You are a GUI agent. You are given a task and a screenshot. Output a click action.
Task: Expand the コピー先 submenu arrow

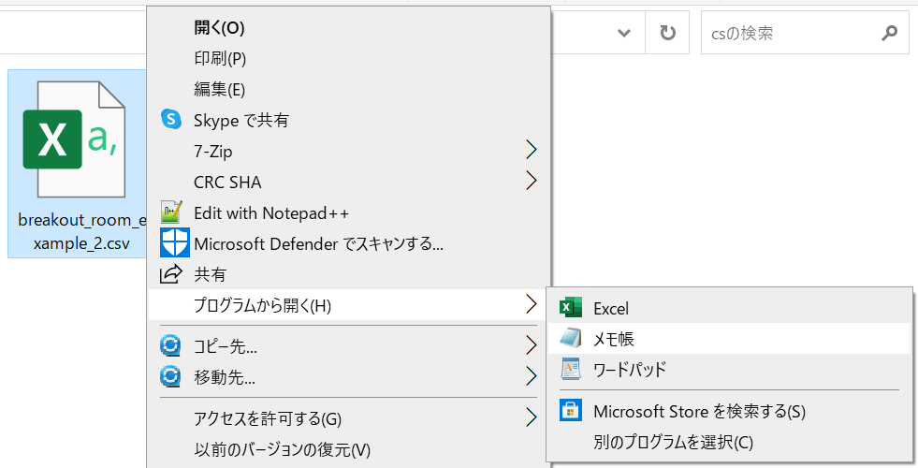click(531, 345)
